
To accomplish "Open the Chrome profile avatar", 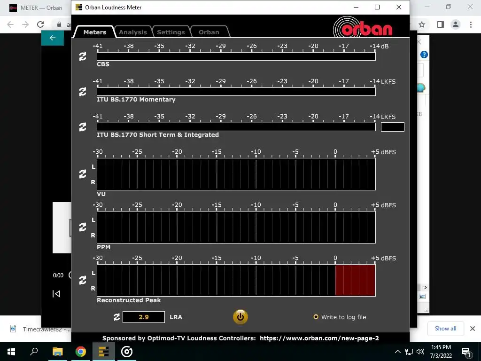I will pyautogui.click(x=456, y=24).
